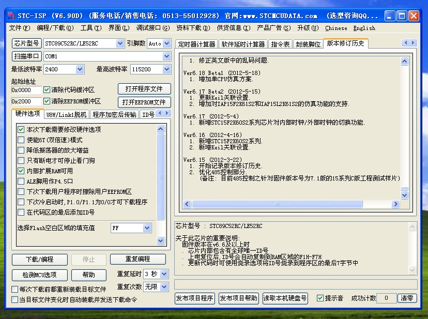428x319 pixels.
Task: Click hardware options vertical scrollbar thumb
Action: click(x=161, y=177)
